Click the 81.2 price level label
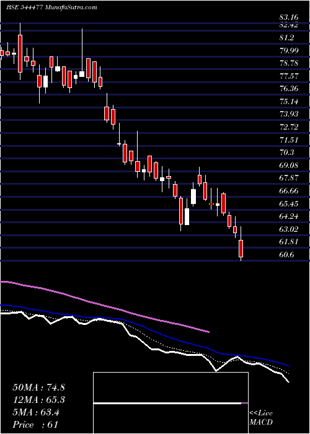Image resolution: width=310 pixels, height=434 pixels. 286,38
